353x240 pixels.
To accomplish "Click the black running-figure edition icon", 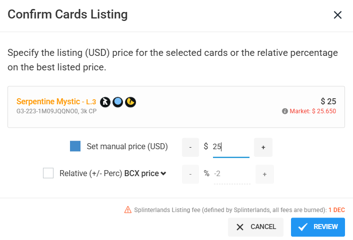I will point(105,102).
